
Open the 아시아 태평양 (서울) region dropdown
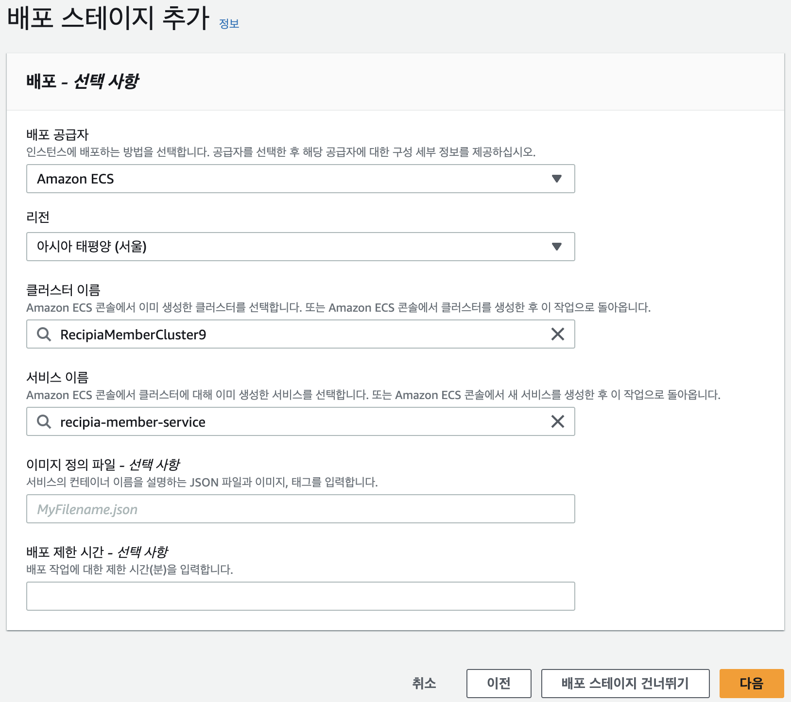[300, 247]
